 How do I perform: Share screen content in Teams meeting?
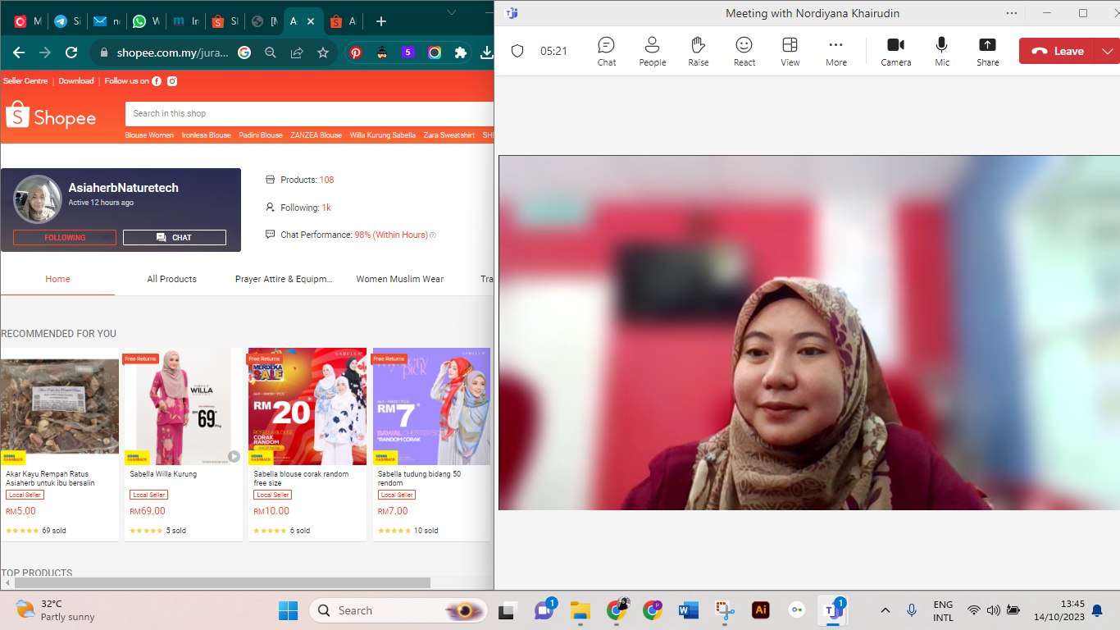pos(987,51)
